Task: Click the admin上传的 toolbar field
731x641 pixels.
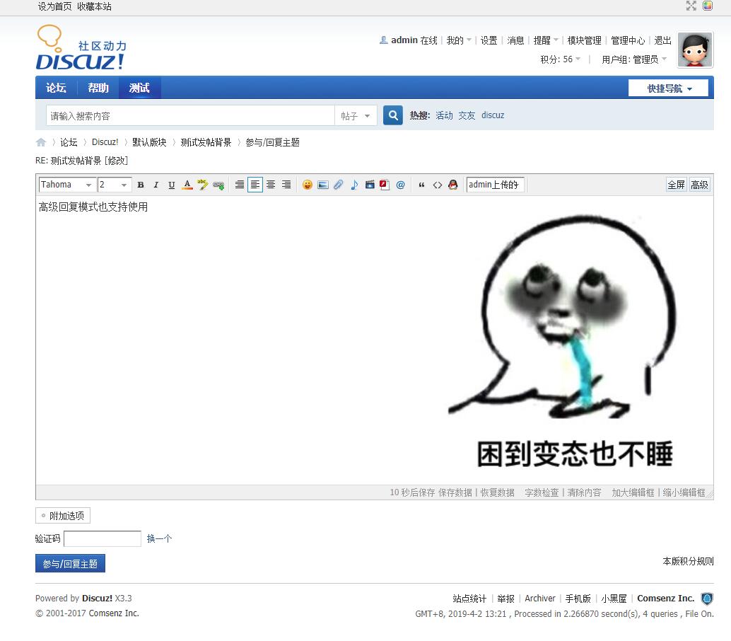Action: click(495, 185)
